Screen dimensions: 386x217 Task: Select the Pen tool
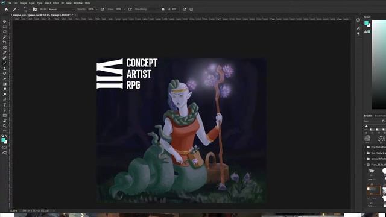[4, 100]
